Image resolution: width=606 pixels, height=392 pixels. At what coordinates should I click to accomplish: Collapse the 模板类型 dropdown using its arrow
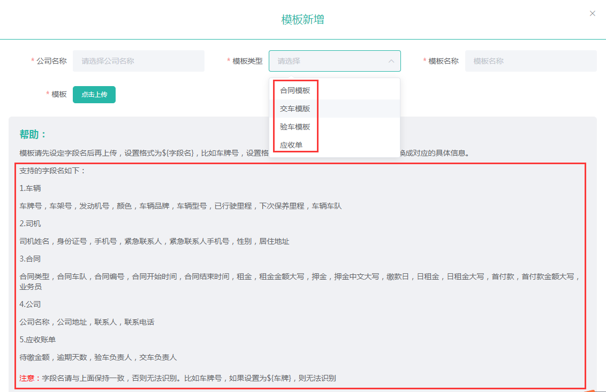(x=391, y=62)
